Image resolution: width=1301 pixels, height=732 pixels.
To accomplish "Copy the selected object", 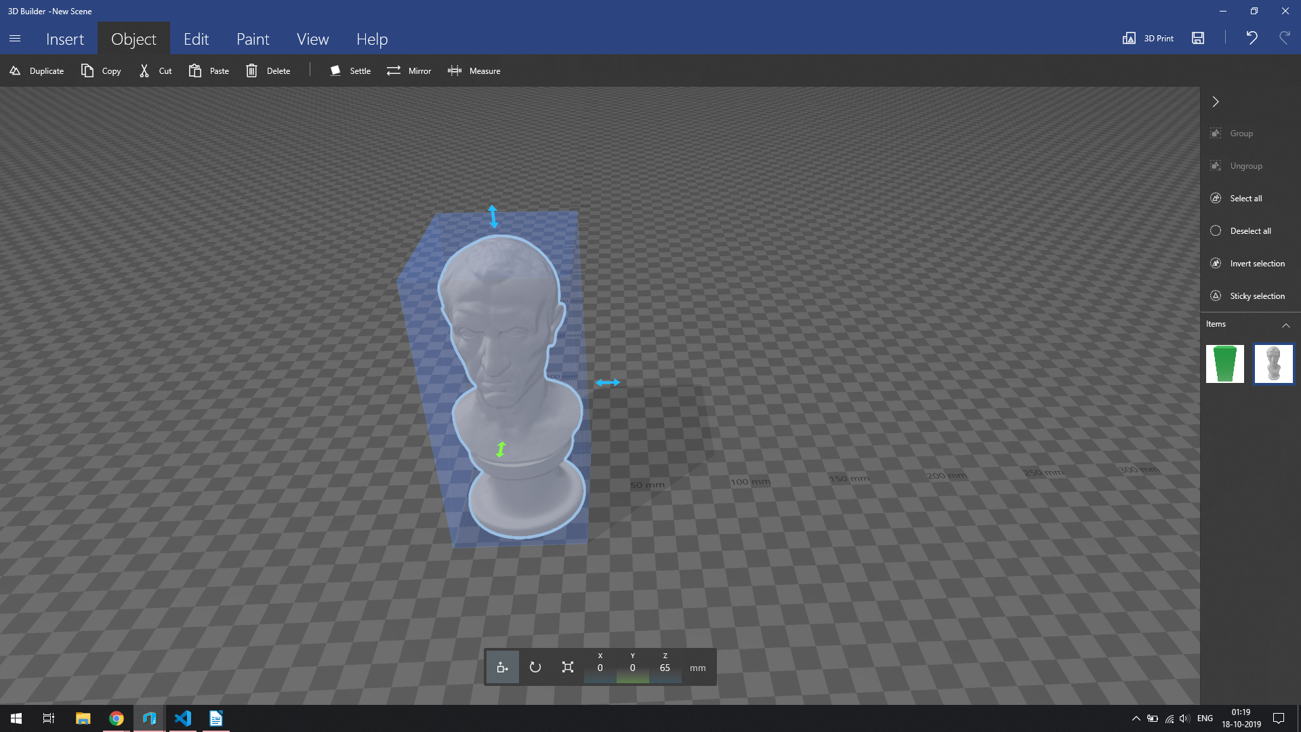I will 100,70.
